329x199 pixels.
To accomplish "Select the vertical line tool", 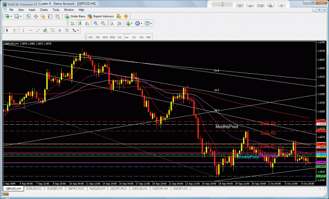I will point(23,31).
